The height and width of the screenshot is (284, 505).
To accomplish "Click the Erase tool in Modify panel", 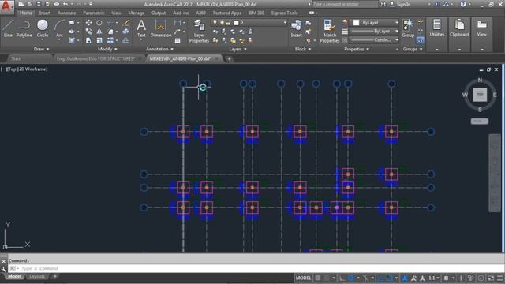I will click(x=126, y=23).
